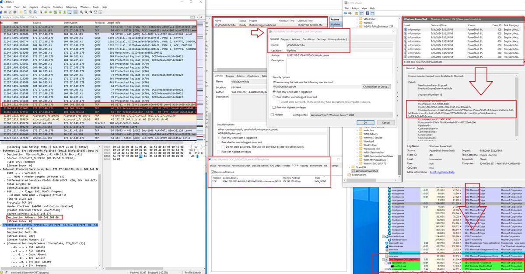Collapse thunderbird.exe process tree in Process Explorer

click(x=383, y=236)
